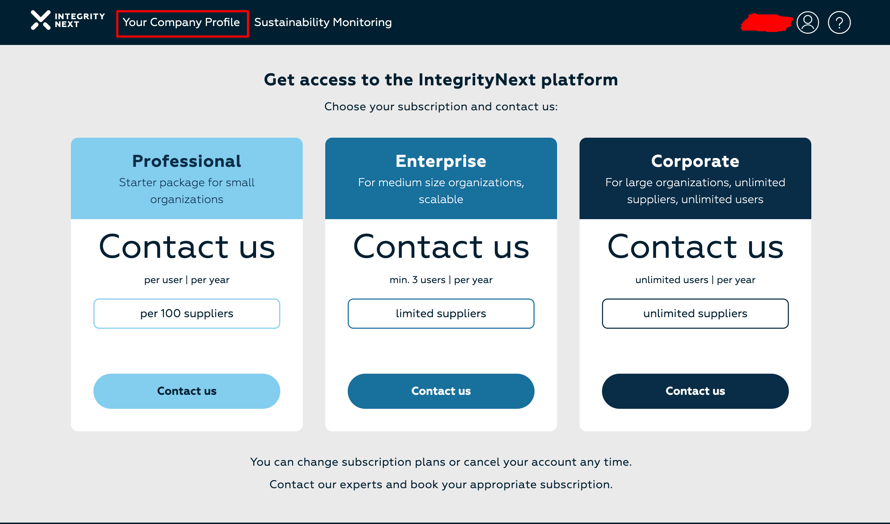Viewport: 890px width, 524px height.
Task: Select the X-shaped brand mark in the header
Action: pos(40,22)
